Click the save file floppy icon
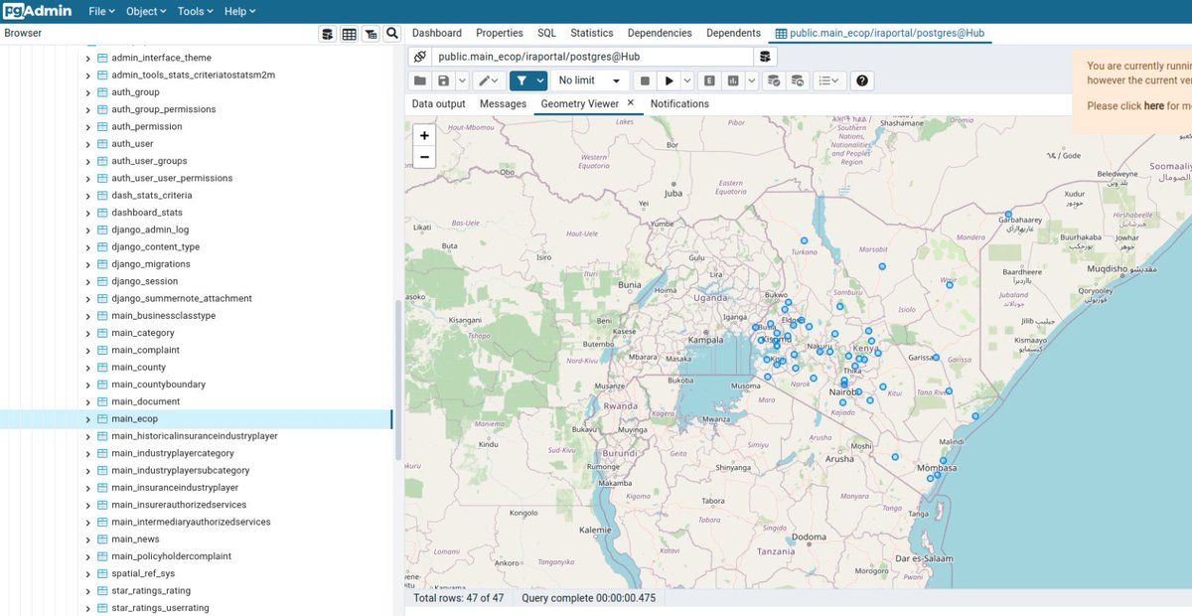The width and height of the screenshot is (1192, 616). coord(444,80)
